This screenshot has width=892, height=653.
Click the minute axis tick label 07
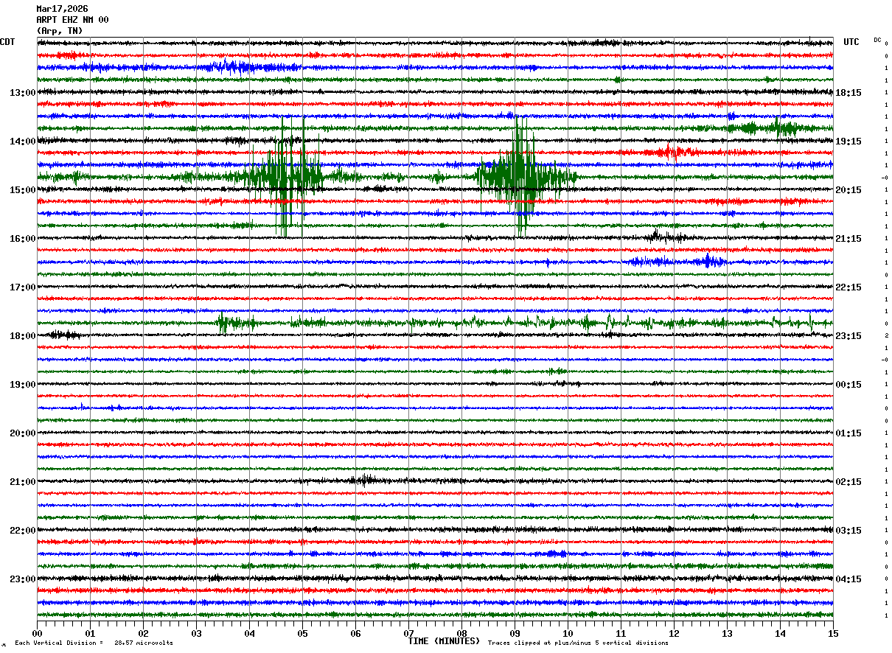tap(408, 633)
